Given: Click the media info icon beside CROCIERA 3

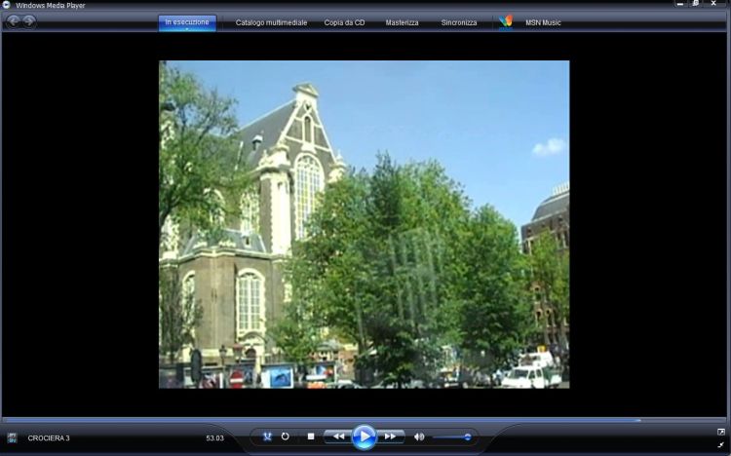Looking at the screenshot, I should [x=12, y=437].
